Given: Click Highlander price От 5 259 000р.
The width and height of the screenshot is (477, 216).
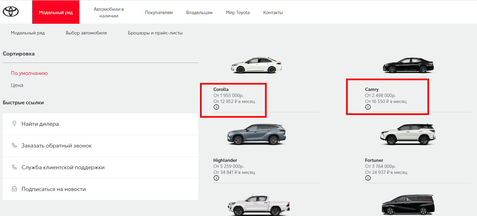Looking at the screenshot, I should click(229, 166).
